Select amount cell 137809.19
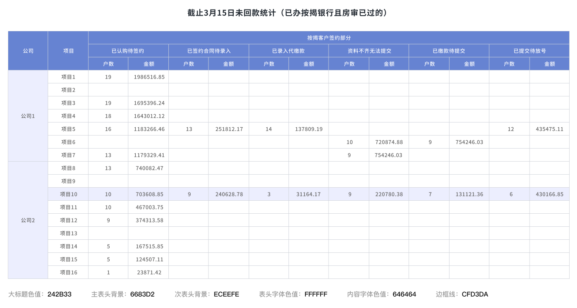Screen dimensions: 577x308 point(309,129)
